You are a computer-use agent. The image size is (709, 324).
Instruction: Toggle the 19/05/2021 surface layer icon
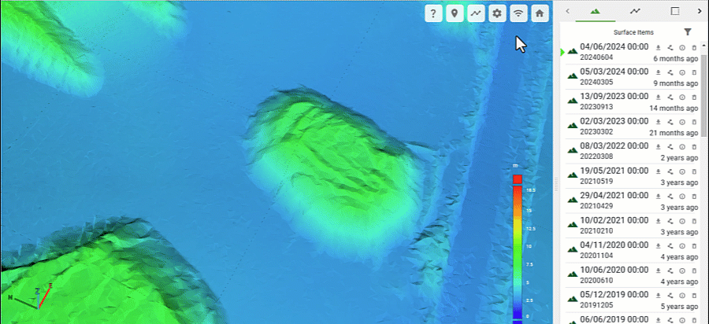point(573,174)
